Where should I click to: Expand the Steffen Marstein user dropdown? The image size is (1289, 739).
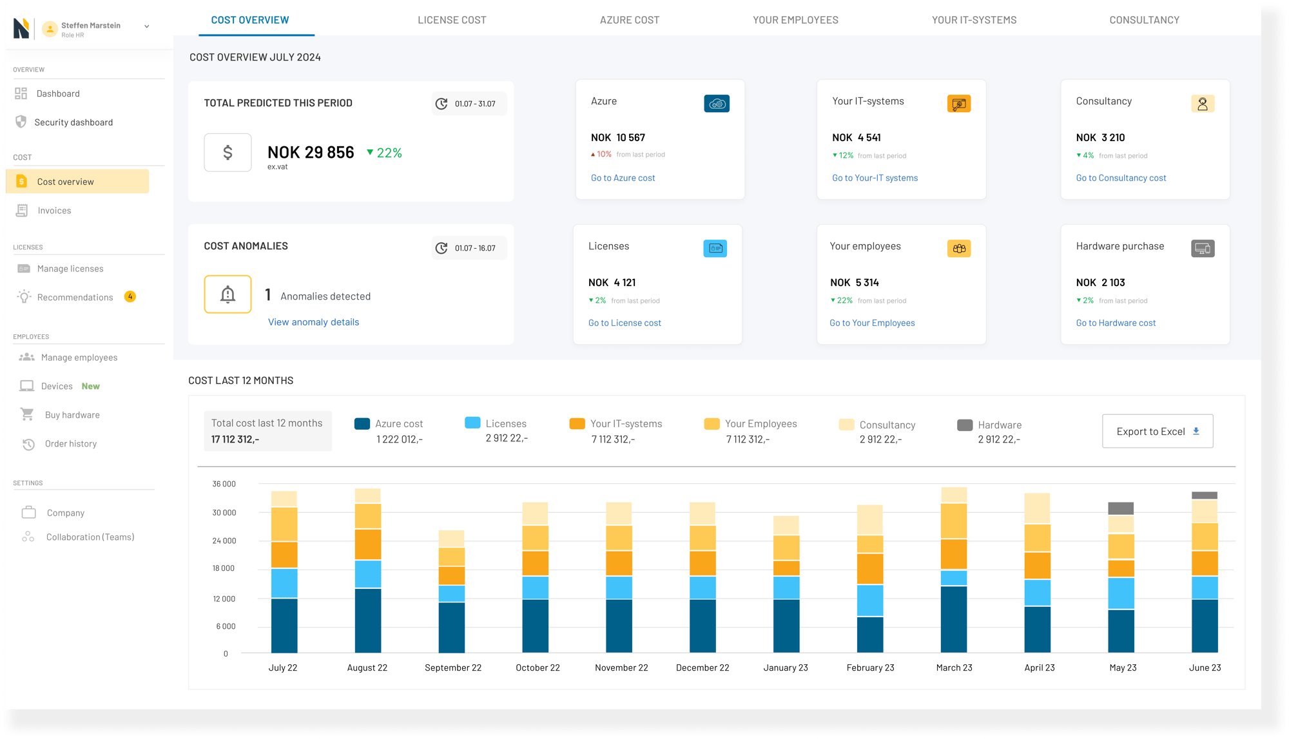pos(147,26)
